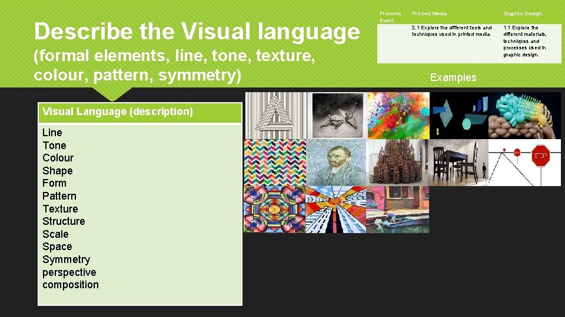
Task: Select the word 'Space' in the list
Action: tap(57, 247)
